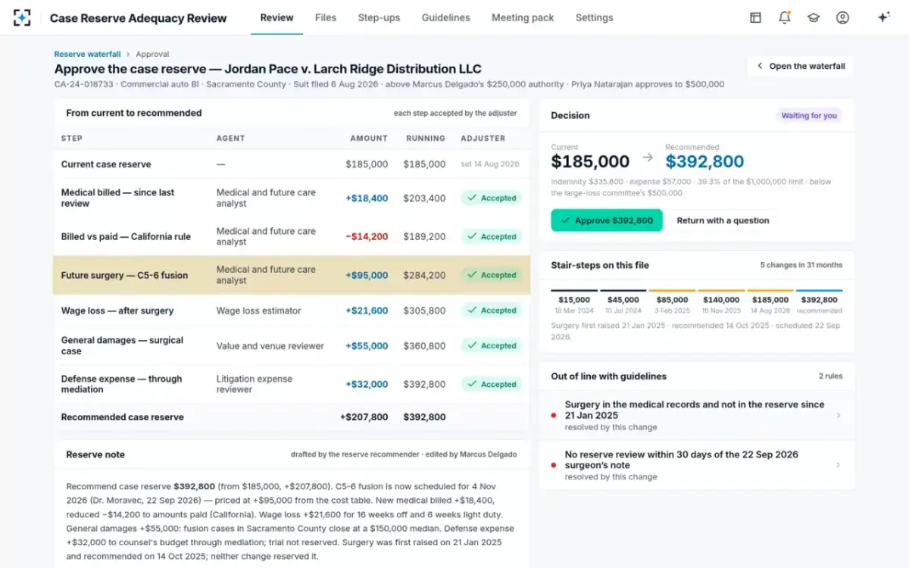Toggle Accepted on Medical billed step
909x568 pixels.
pyautogui.click(x=492, y=198)
